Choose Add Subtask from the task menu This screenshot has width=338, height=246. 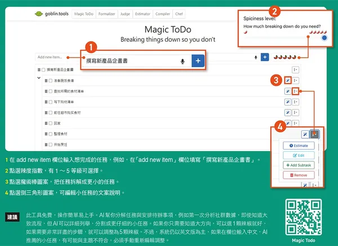(x=299, y=165)
